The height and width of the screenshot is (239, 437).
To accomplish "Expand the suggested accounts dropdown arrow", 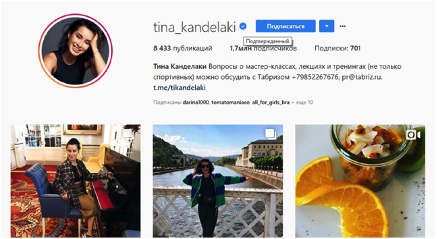I will coord(327,26).
